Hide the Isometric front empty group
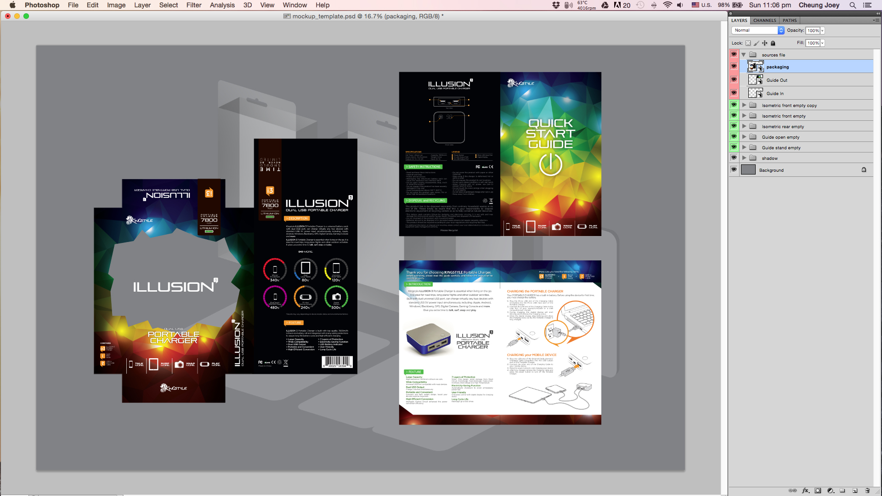This screenshot has width=882, height=496. pos(734,115)
